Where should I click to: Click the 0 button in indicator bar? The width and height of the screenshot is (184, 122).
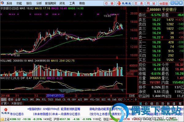136,100
